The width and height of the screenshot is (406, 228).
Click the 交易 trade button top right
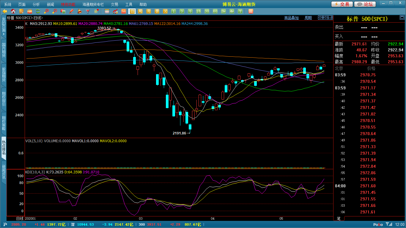(x=342, y=4)
